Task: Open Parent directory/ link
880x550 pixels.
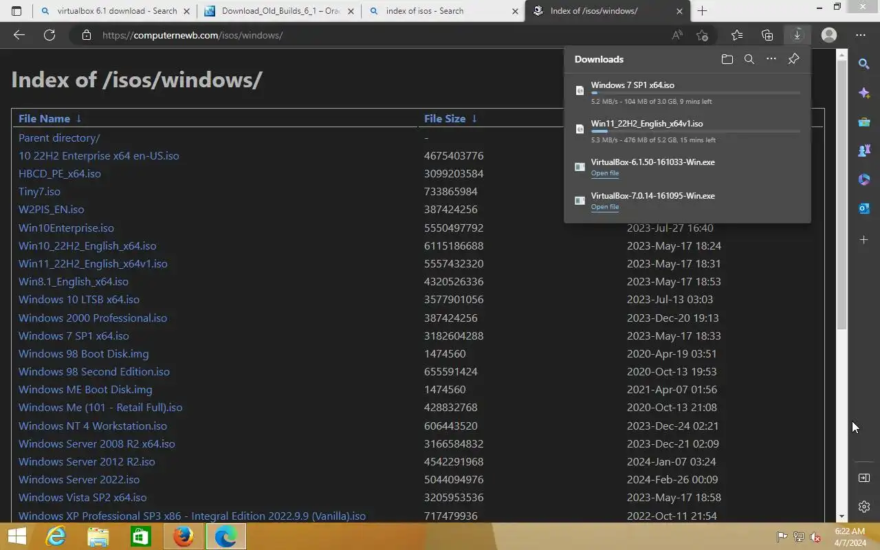Action: tap(59, 137)
